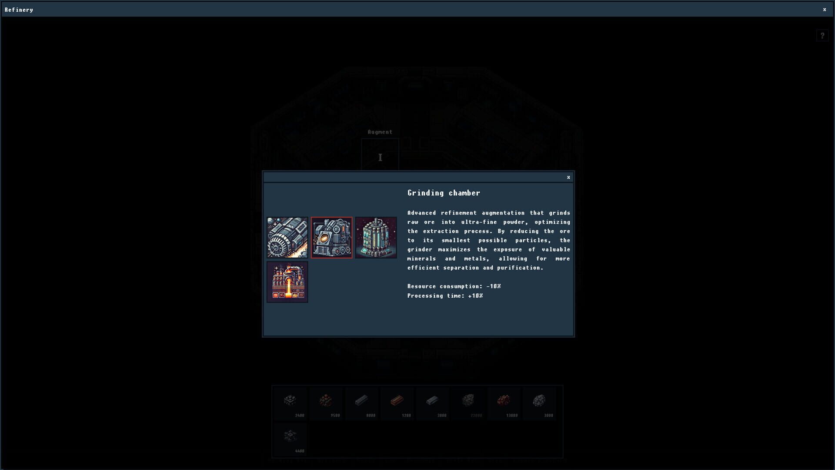This screenshot has height=470, width=835.
Task: Click the Augment slot I
Action: point(380,157)
